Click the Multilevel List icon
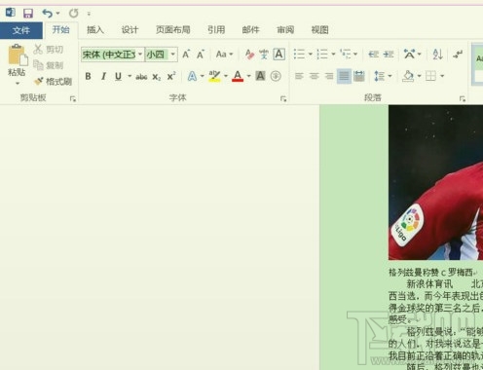The height and width of the screenshot is (370, 483). pos(346,54)
